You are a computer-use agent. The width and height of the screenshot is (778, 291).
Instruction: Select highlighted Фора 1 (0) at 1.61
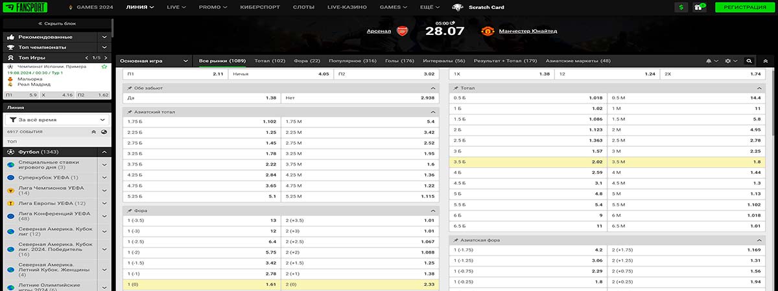202,284
